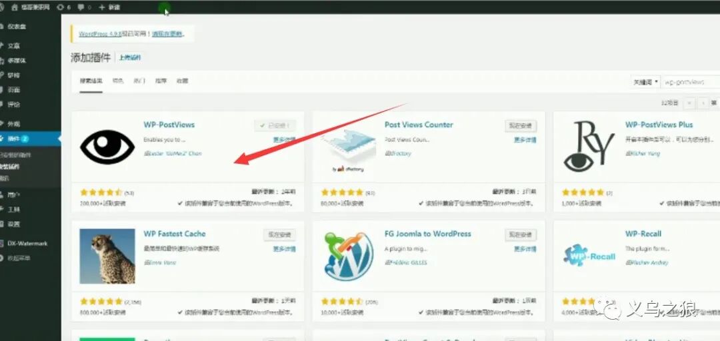Click the WP Fastest Cache star rating
The width and height of the screenshot is (720, 341).
101,302
